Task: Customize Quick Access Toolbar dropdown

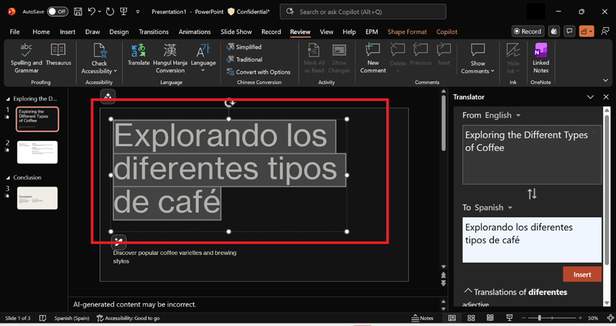Action: (x=138, y=12)
